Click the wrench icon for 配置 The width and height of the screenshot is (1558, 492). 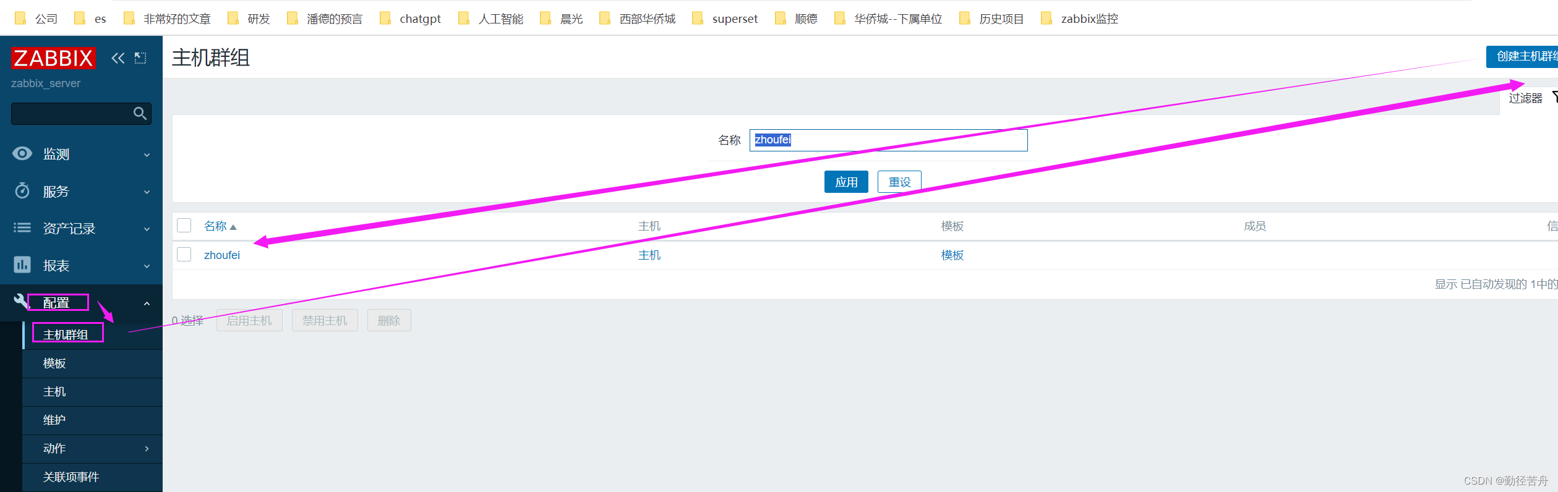coord(20,301)
